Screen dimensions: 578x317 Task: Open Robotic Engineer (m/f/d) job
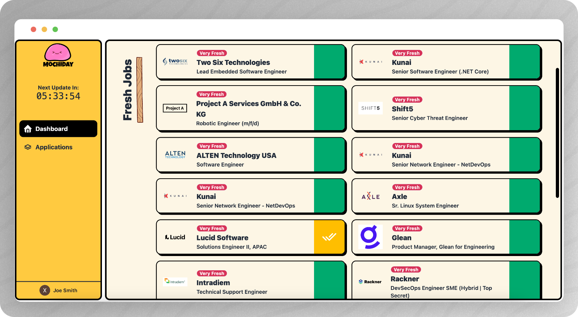[x=227, y=123]
